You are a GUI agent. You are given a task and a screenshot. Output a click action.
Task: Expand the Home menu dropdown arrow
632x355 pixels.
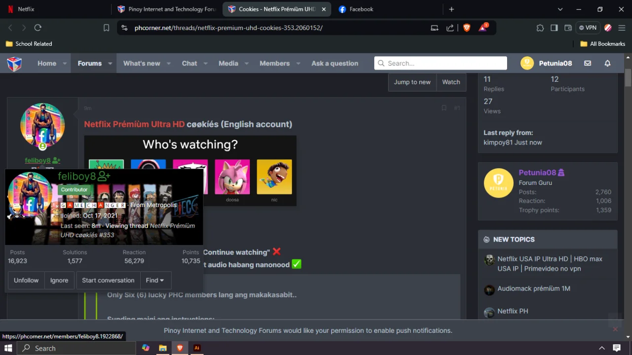point(64,64)
